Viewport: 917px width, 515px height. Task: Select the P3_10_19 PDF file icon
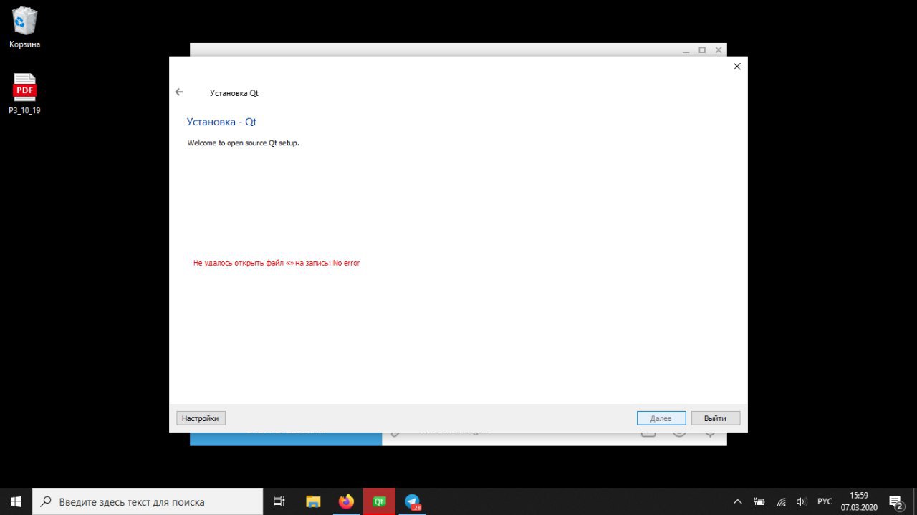click(x=25, y=94)
